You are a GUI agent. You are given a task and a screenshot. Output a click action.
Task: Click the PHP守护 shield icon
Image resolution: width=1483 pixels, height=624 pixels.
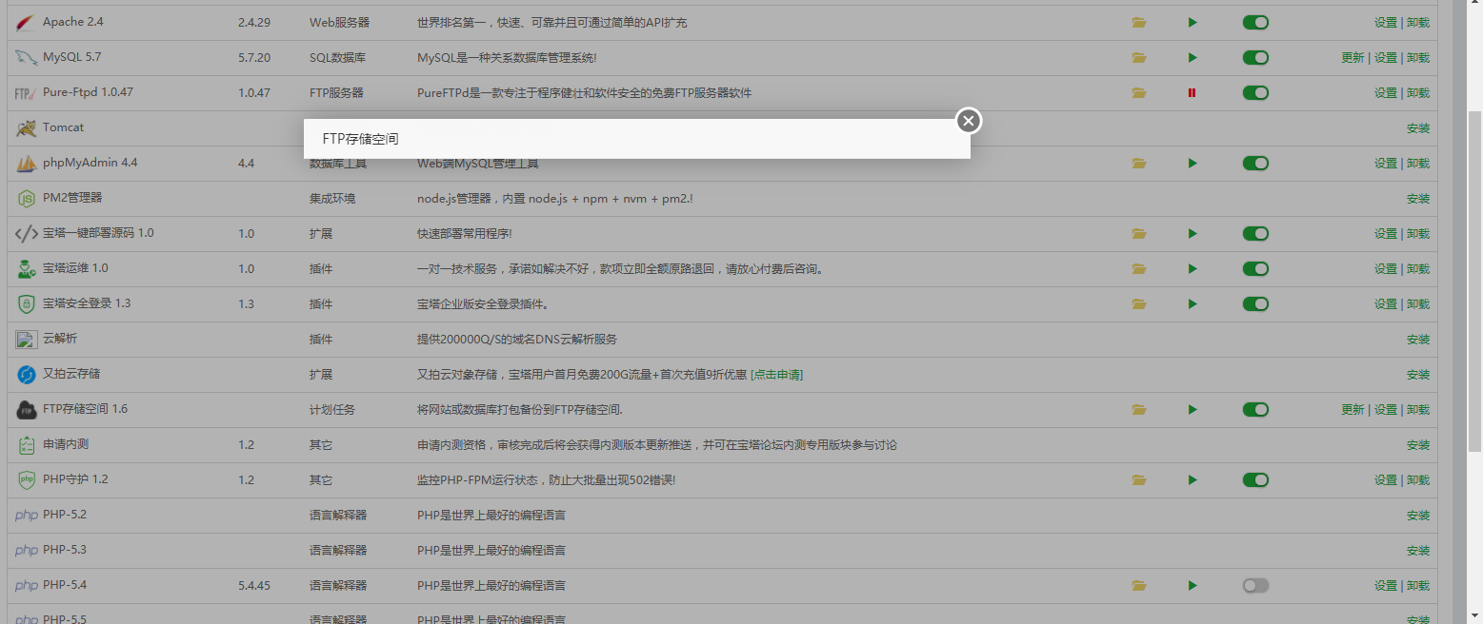tap(27, 480)
